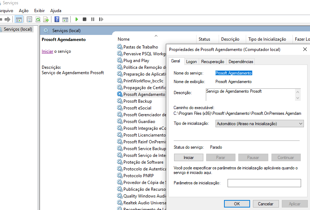Click gear icon beside Proteção de Software
Image resolution: width=310 pixels, height=210 pixels.
point(120,162)
